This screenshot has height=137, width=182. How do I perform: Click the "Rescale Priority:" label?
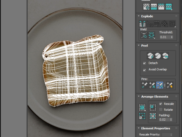coord(150,134)
